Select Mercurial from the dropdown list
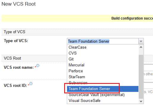This screenshot has height=107, width=153. tap(103, 65)
